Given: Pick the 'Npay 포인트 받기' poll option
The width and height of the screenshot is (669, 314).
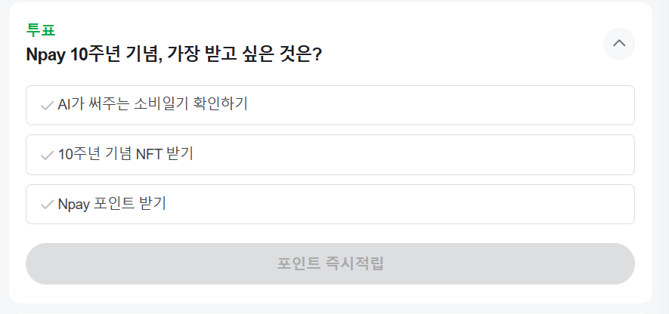Looking at the screenshot, I should pyautogui.click(x=330, y=204).
